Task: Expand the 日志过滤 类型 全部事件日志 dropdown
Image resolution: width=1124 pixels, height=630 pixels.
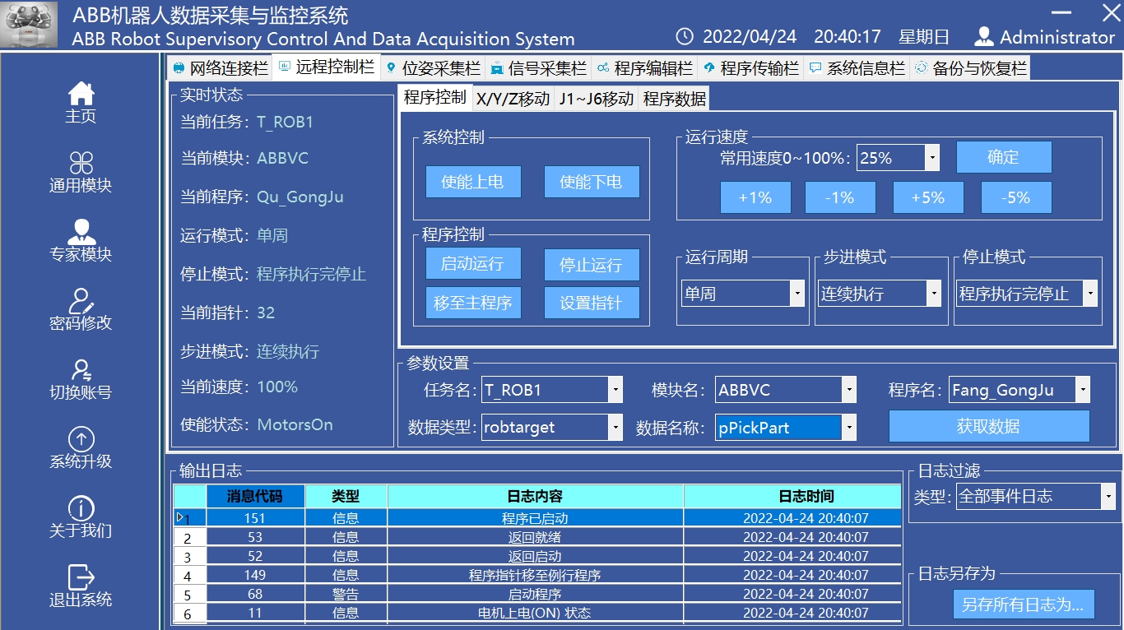Action: 1108,496
